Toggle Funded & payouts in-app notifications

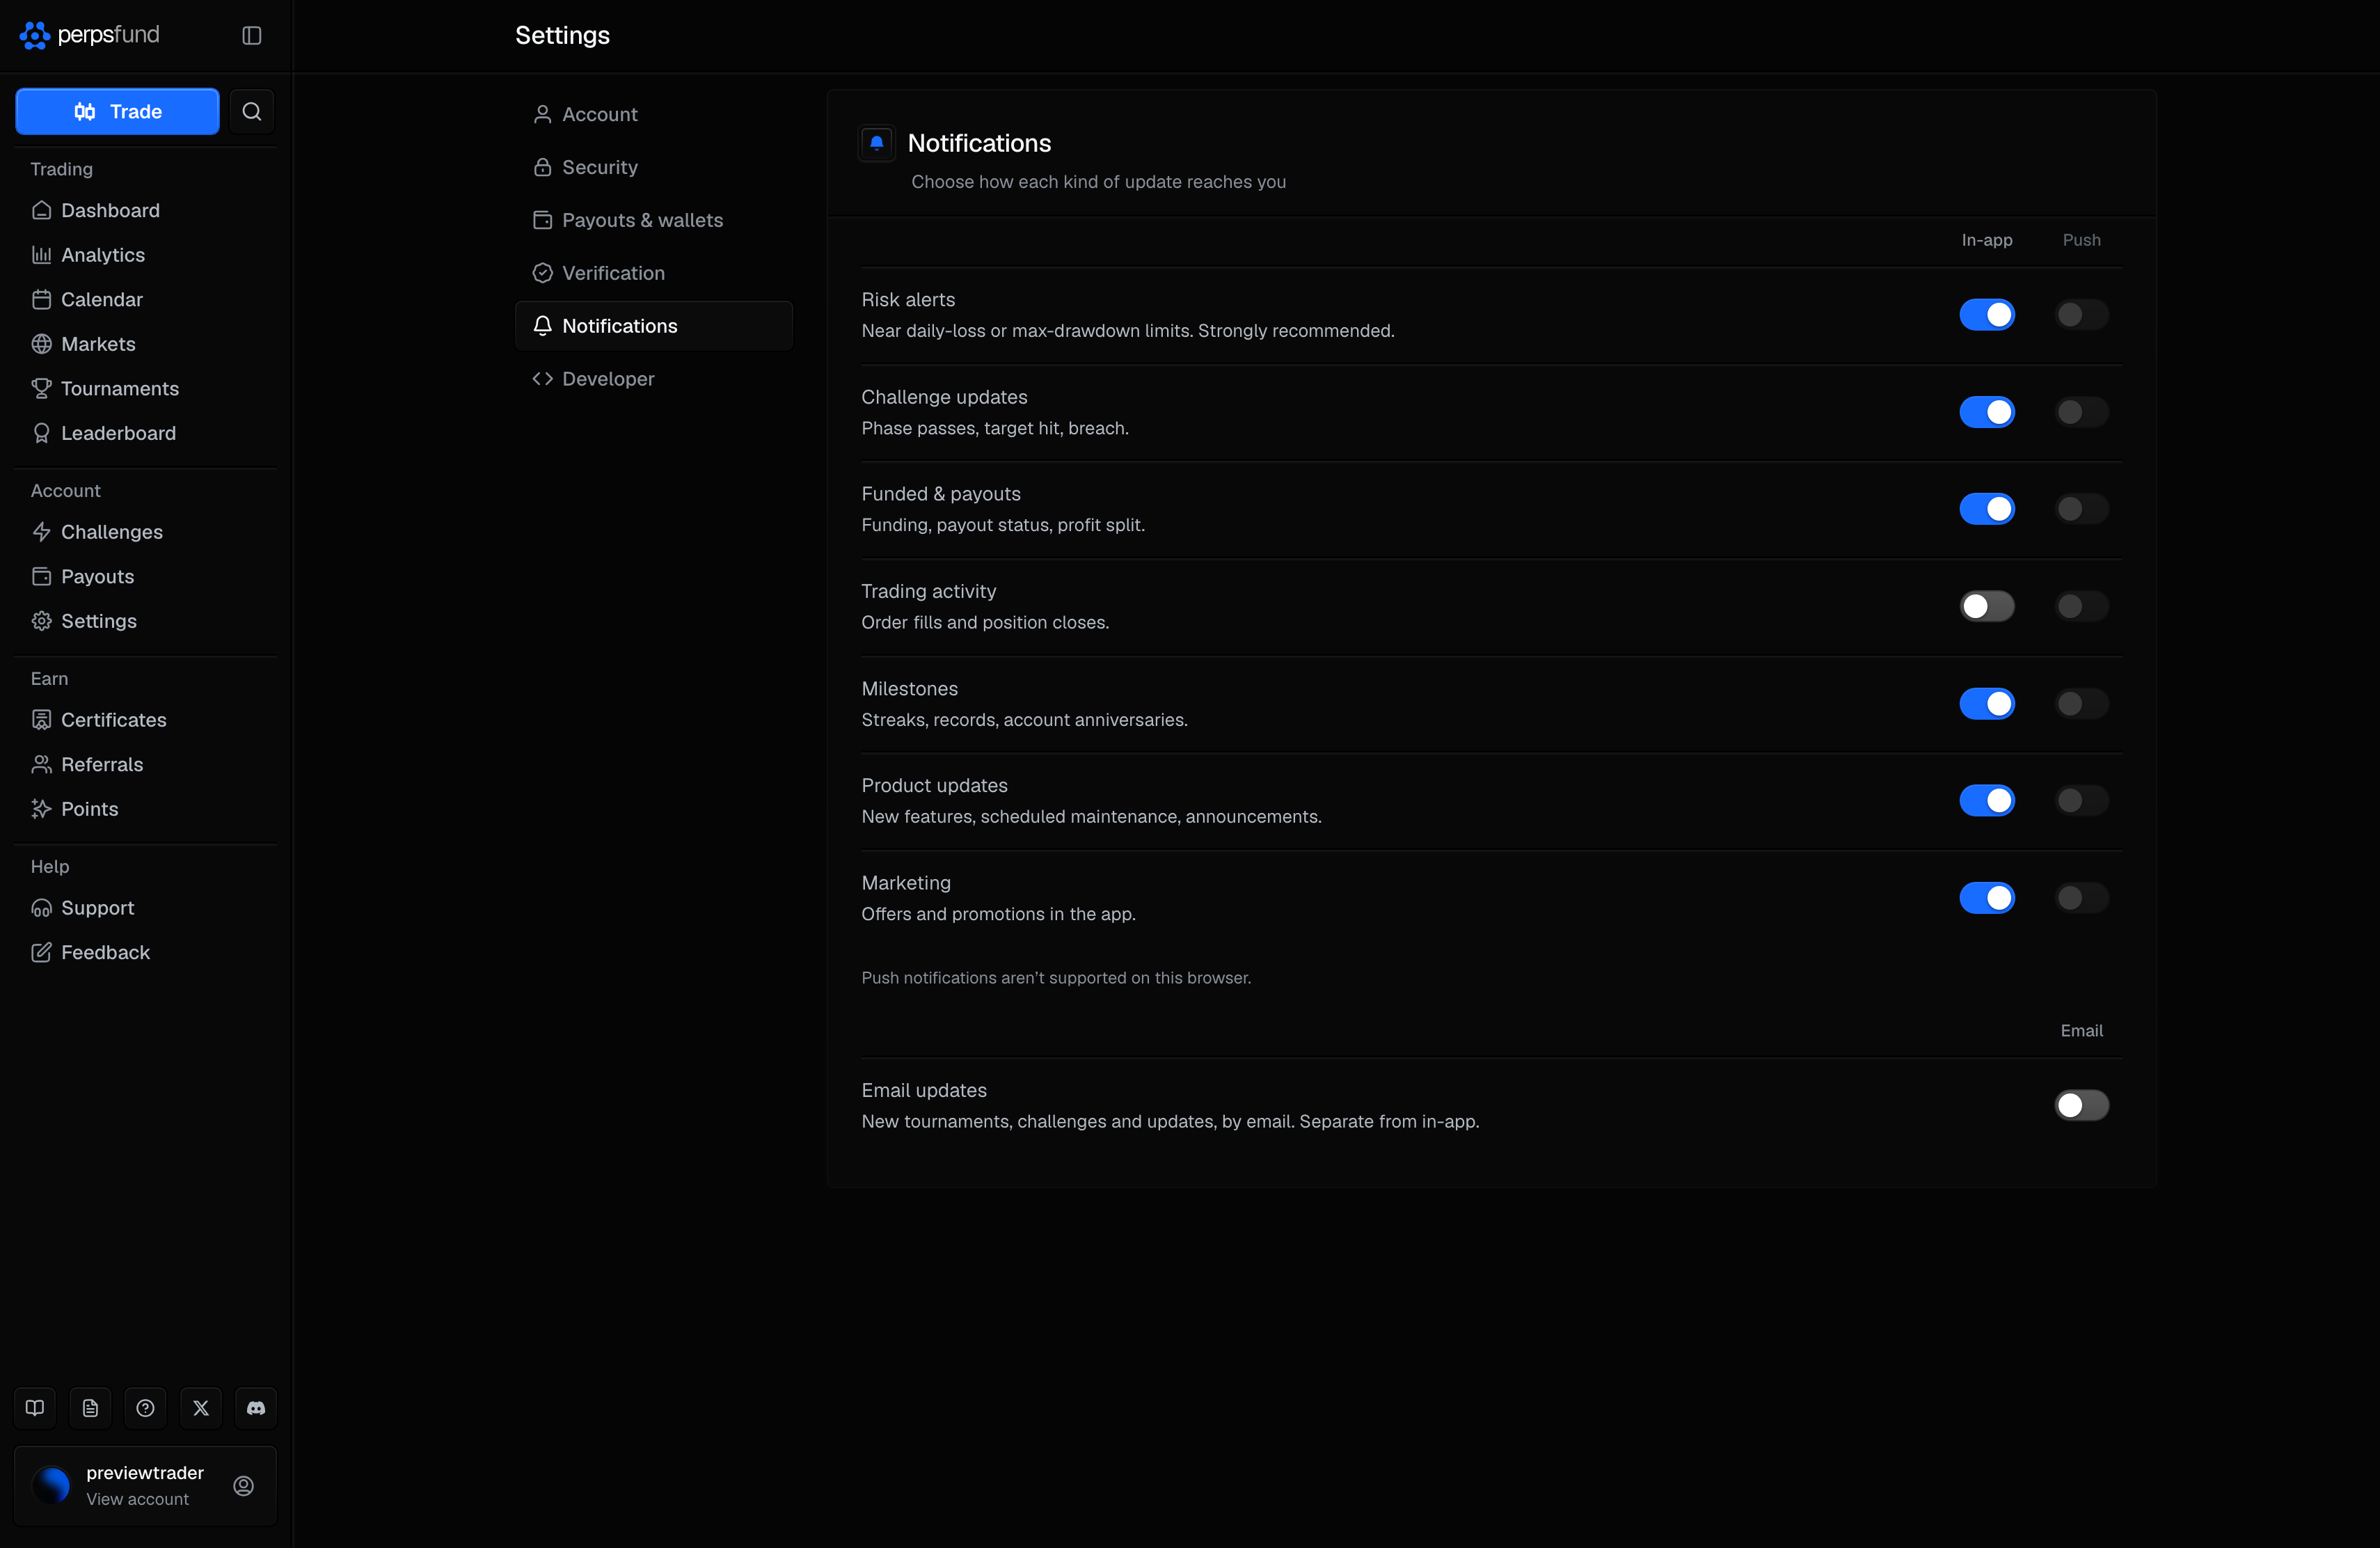pyautogui.click(x=1986, y=509)
